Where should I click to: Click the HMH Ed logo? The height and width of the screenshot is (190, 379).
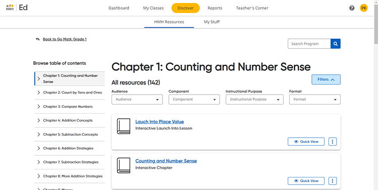pos(17,8)
